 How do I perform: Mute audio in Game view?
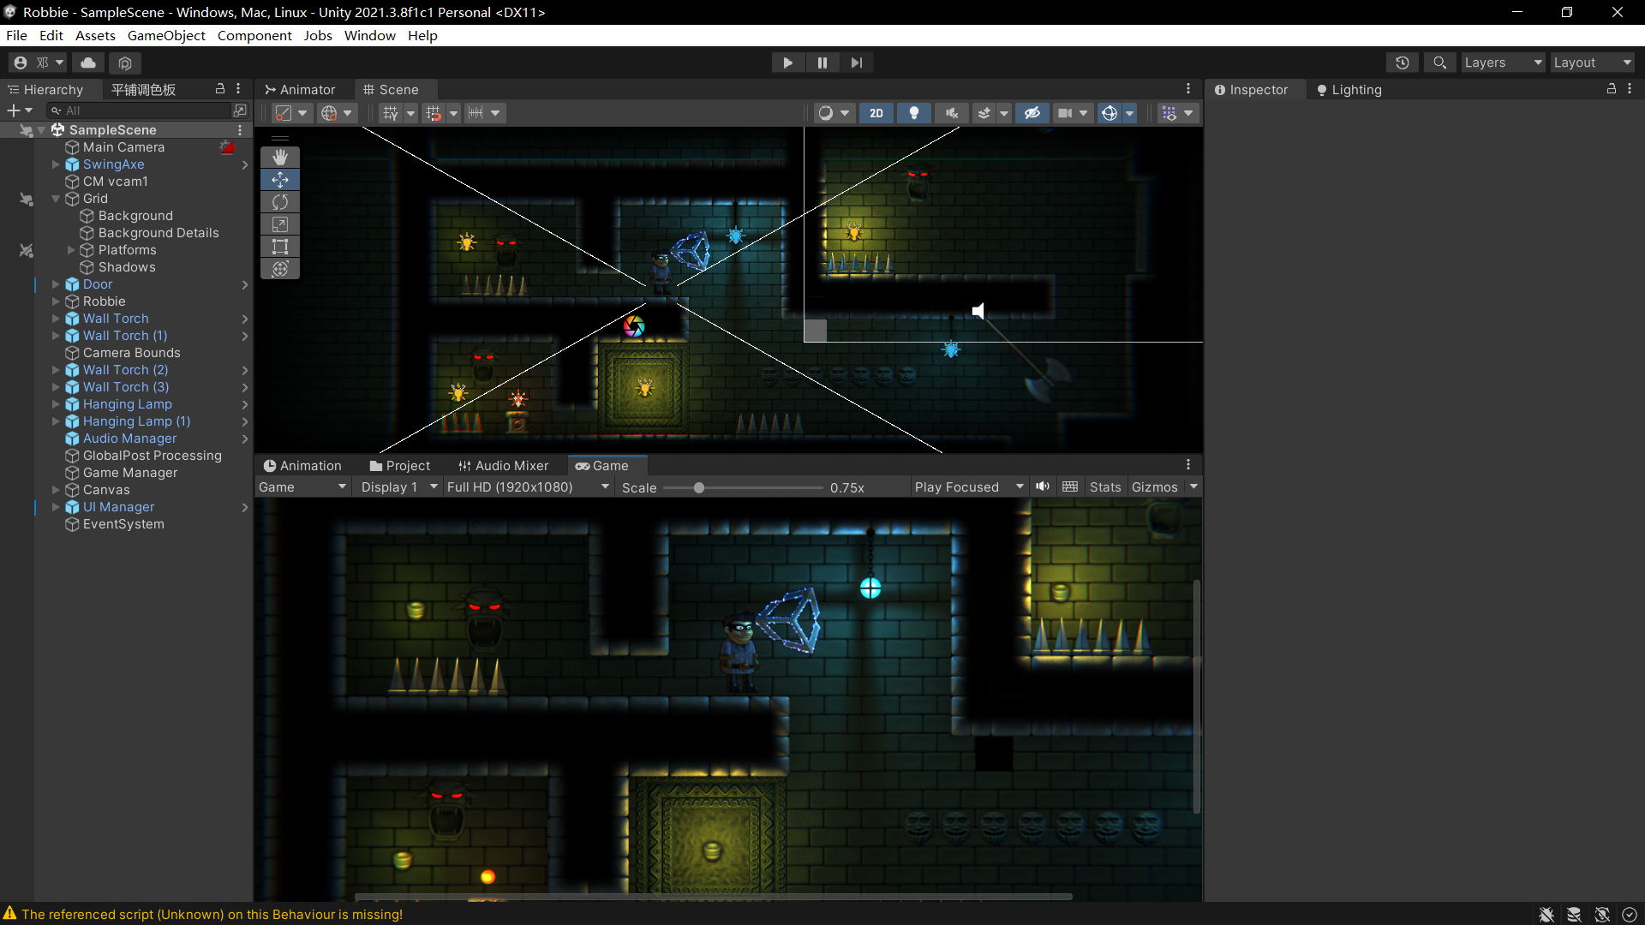(1042, 486)
